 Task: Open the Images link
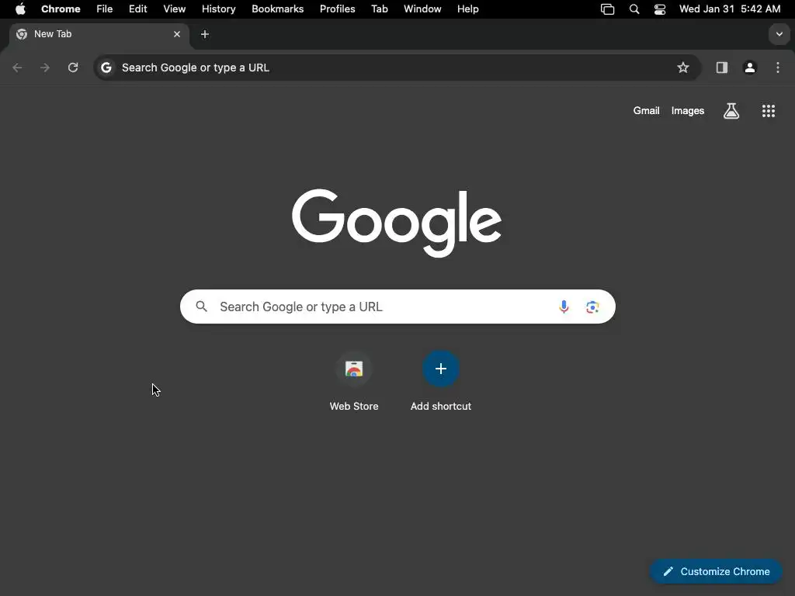point(688,110)
